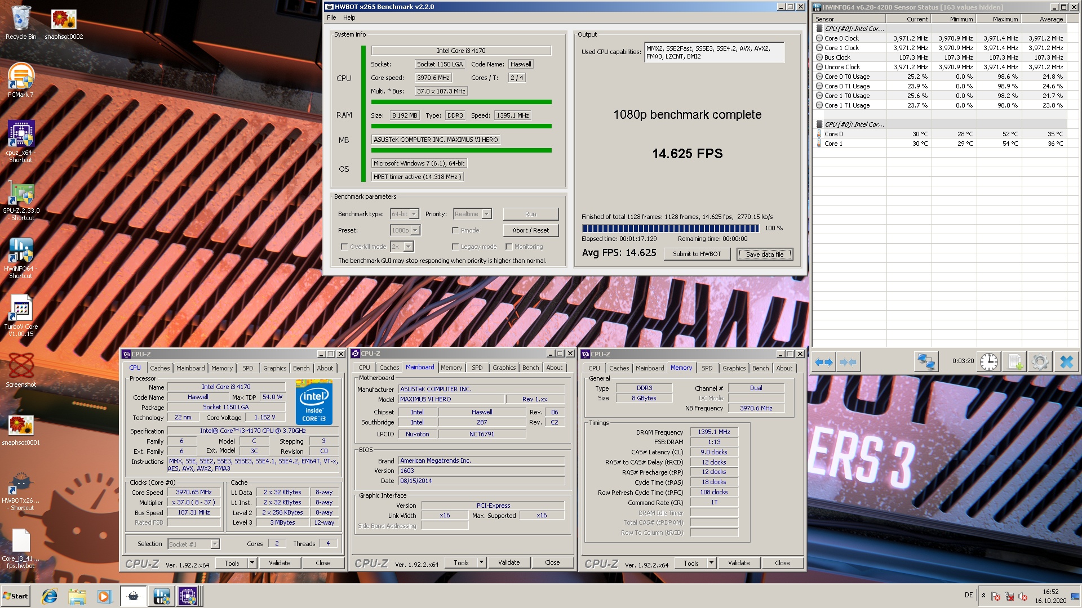Click muted volume tray icon
This screenshot has height=608, width=1082.
(1023, 596)
